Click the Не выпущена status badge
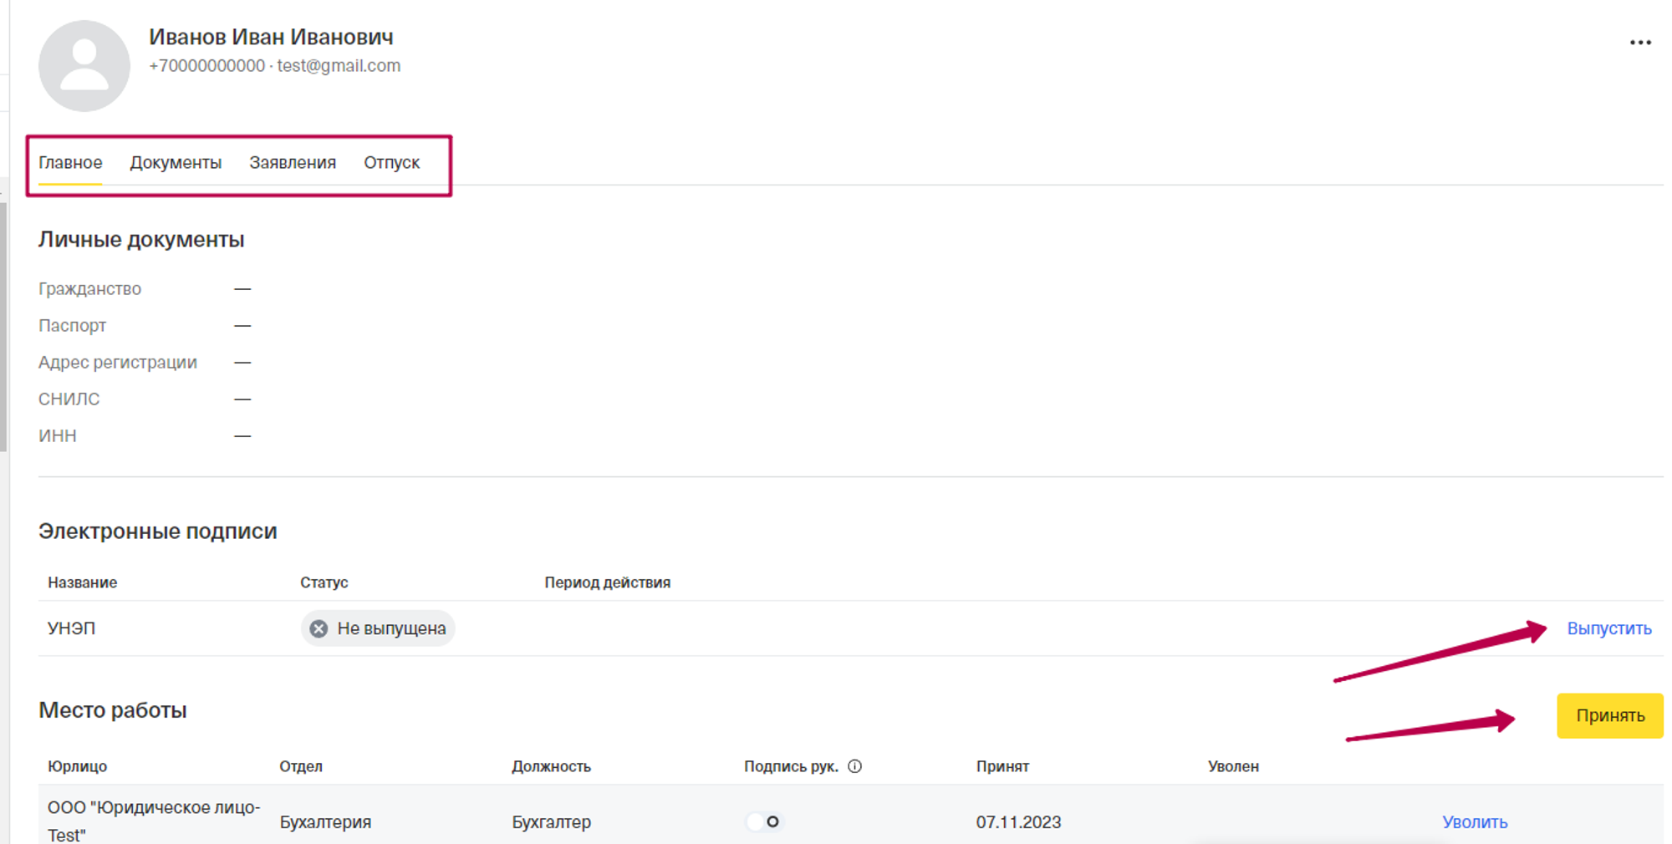The height and width of the screenshot is (844, 1672). 378,628
